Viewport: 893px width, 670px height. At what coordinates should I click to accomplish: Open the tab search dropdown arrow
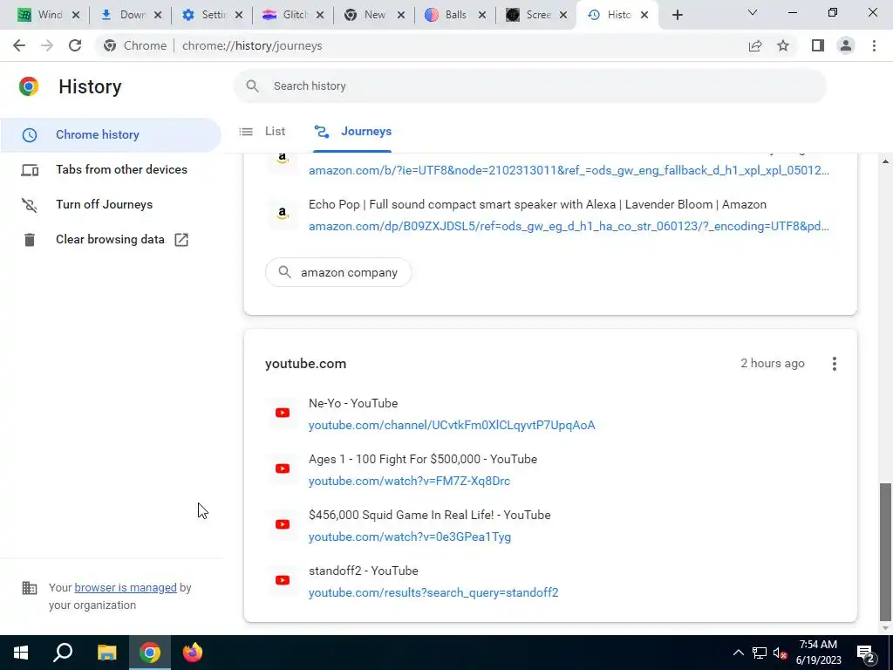753,12
